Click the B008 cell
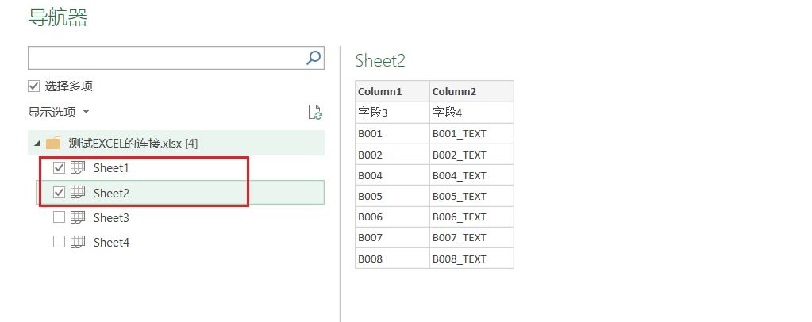 click(x=393, y=259)
